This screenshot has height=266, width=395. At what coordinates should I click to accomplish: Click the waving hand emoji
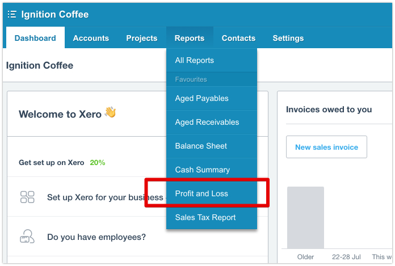point(110,112)
